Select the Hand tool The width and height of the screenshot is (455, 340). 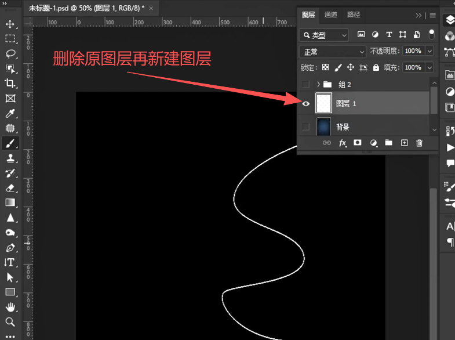[x=10, y=306]
